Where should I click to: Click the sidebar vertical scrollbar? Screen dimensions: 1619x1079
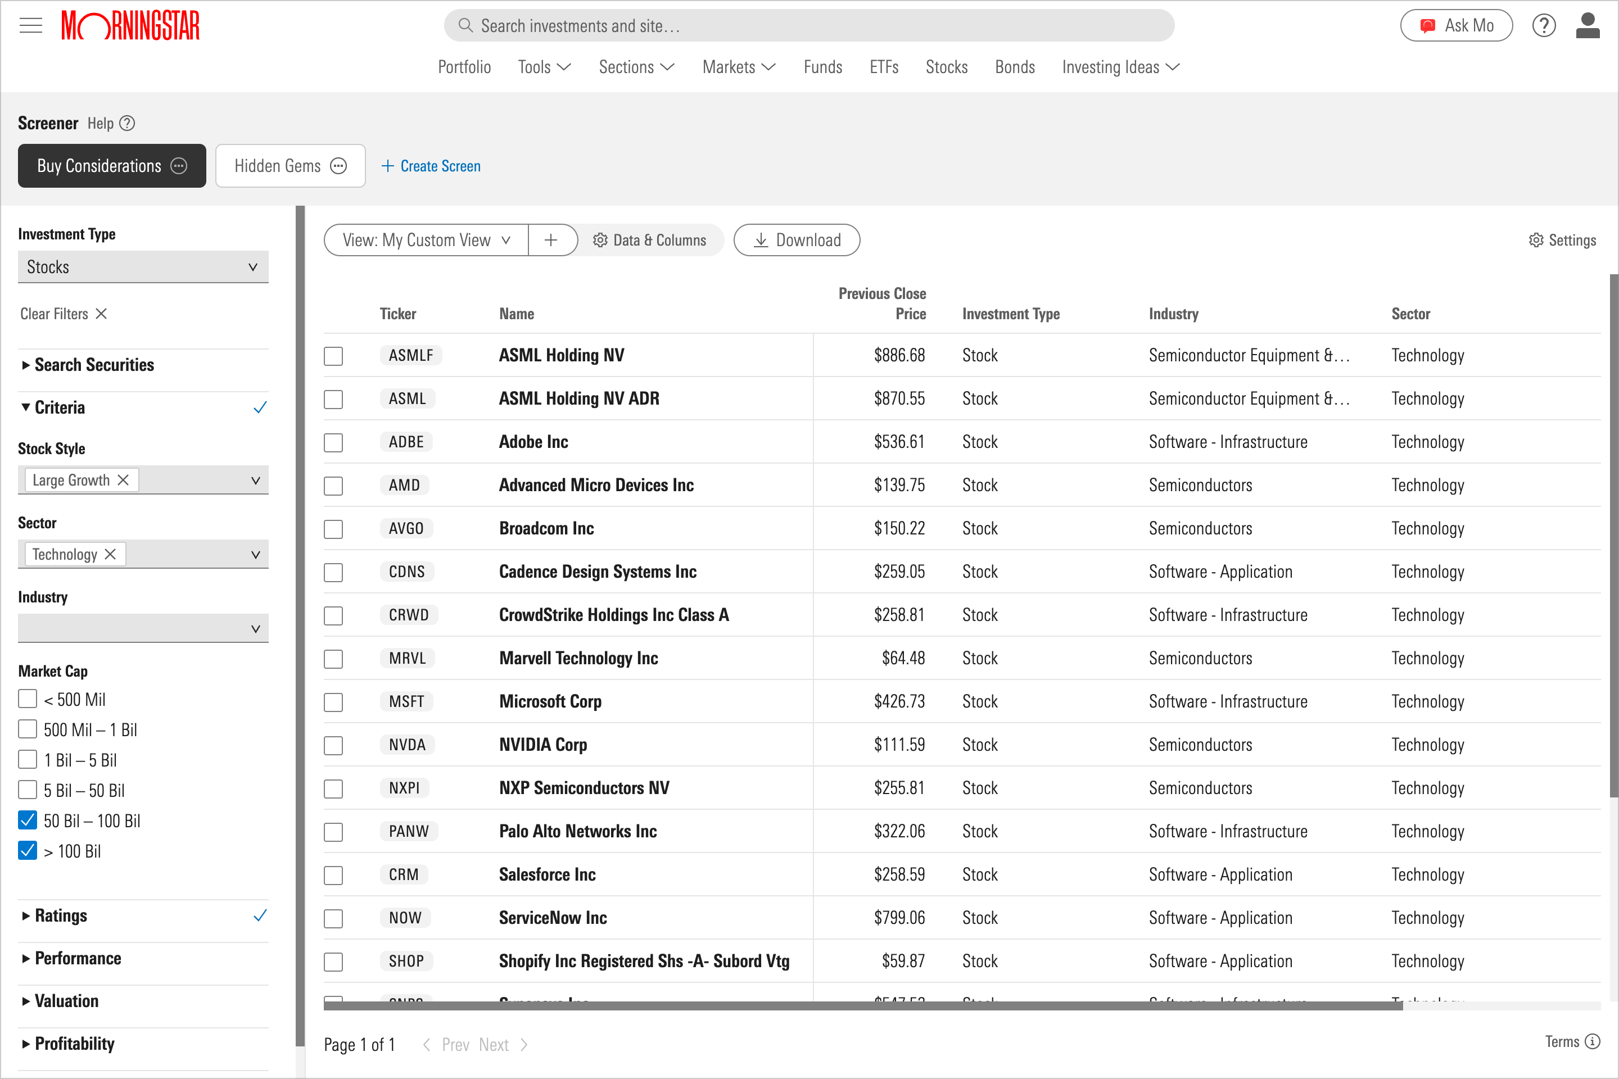pyautogui.click(x=300, y=625)
